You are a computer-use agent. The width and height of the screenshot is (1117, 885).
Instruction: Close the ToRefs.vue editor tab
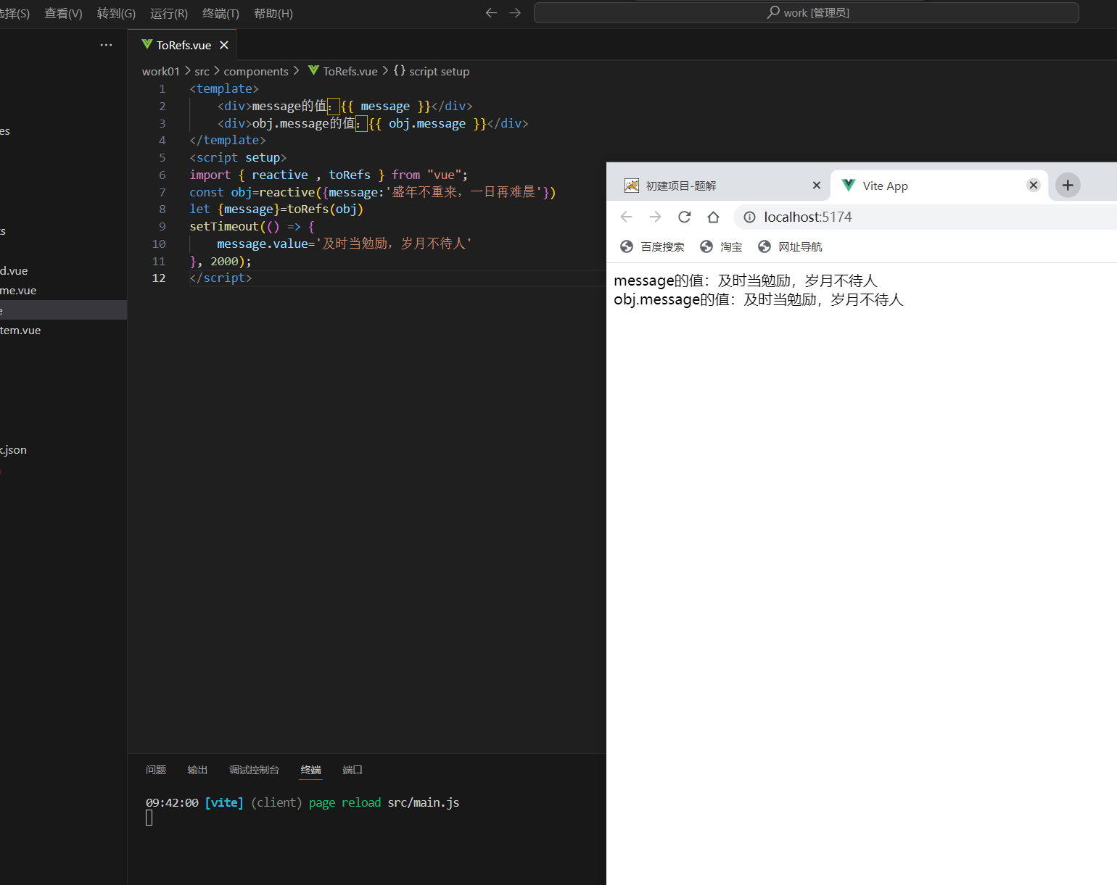pyautogui.click(x=224, y=45)
